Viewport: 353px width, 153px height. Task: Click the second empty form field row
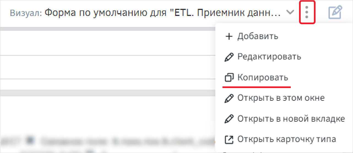tap(107, 67)
